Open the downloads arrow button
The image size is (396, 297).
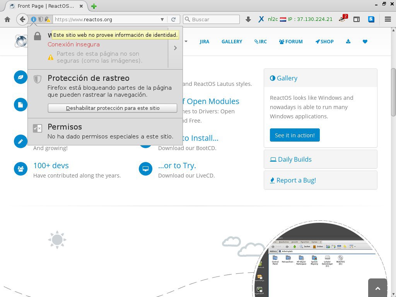pyautogui.click(x=248, y=19)
